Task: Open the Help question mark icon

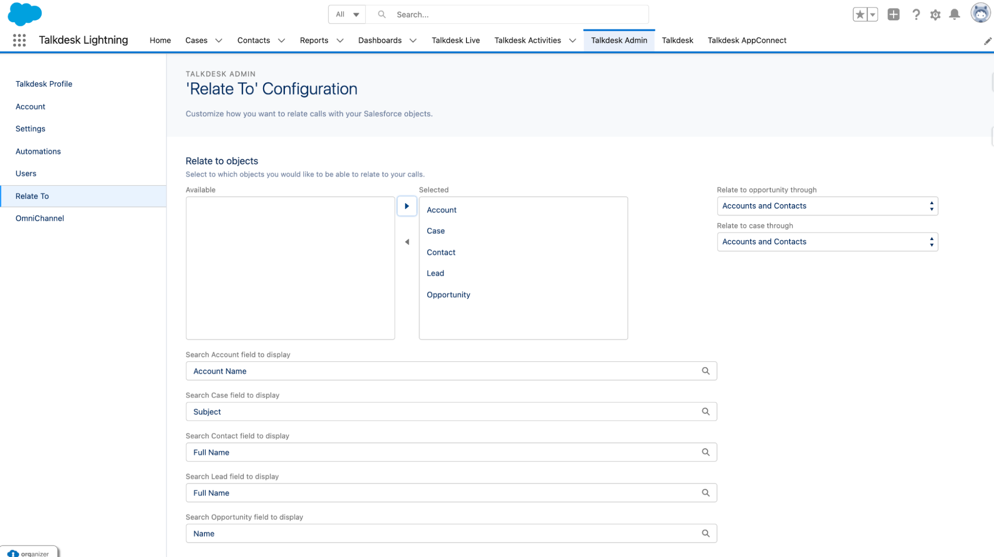Action: (916, 14)
